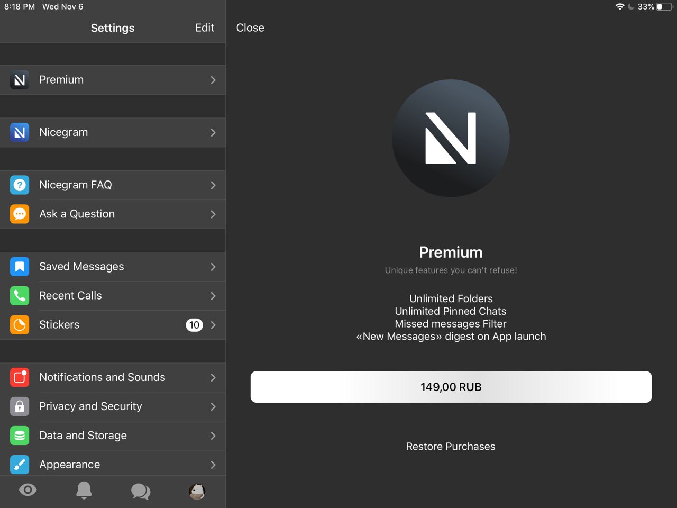The height and width of the screenshot is (508, 677).
Task: Select the Nicegram FAQ label
Action: [x=76, y=185]
